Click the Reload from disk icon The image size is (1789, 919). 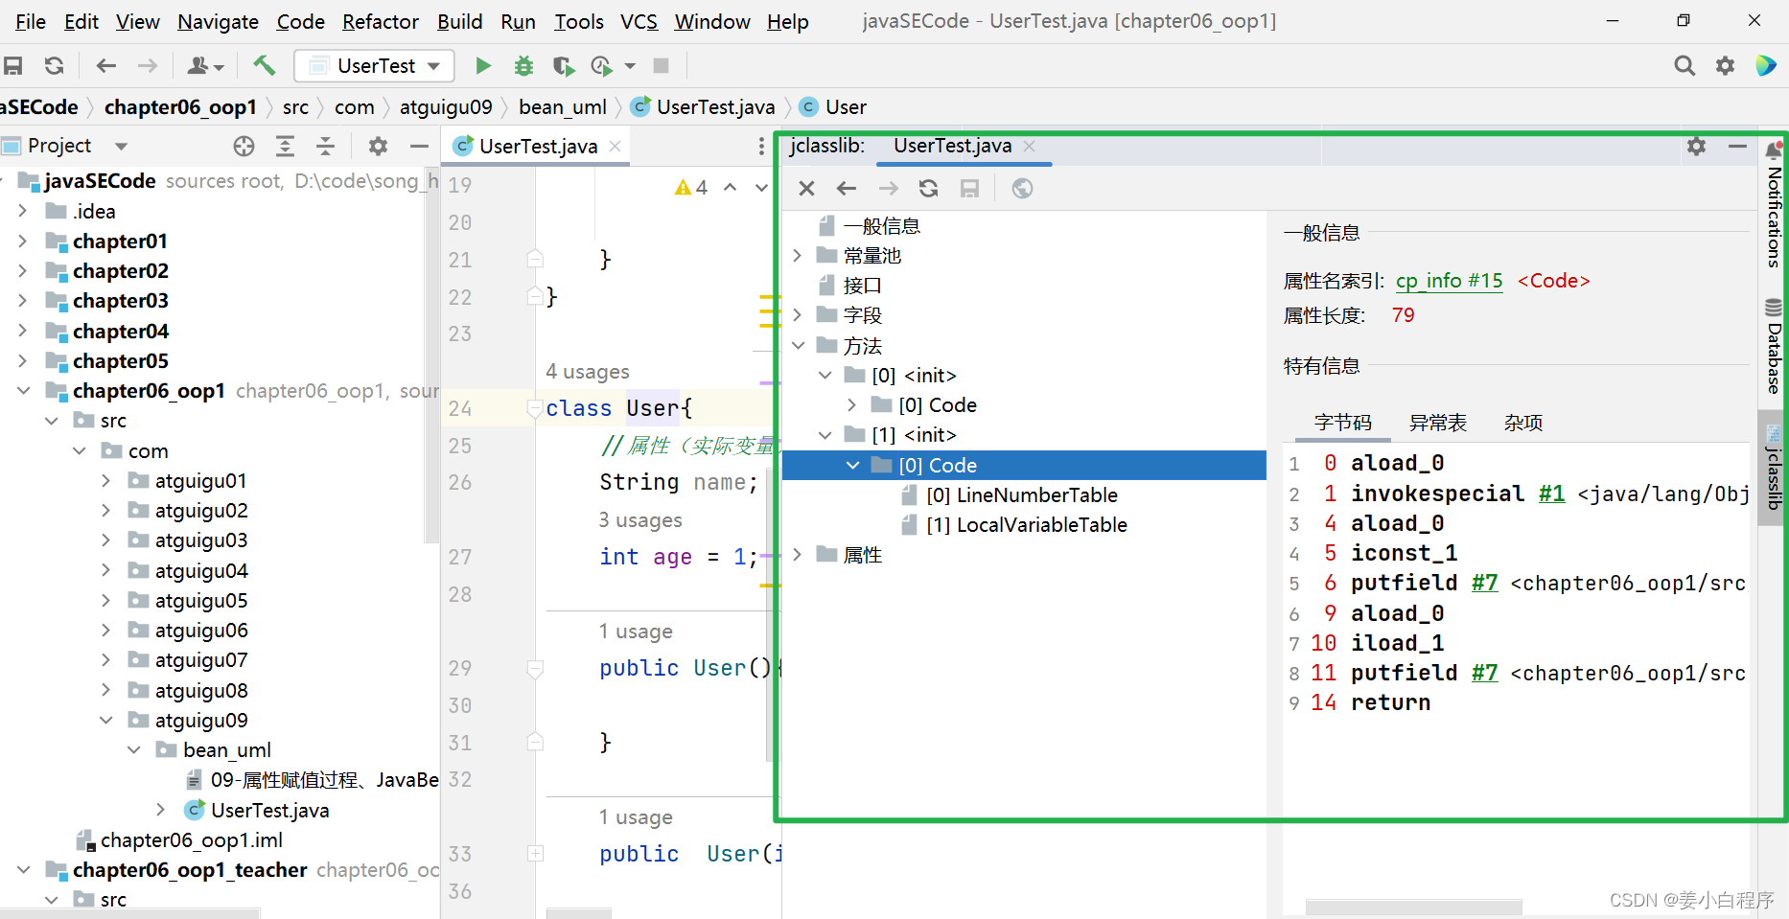coord(54,65)
